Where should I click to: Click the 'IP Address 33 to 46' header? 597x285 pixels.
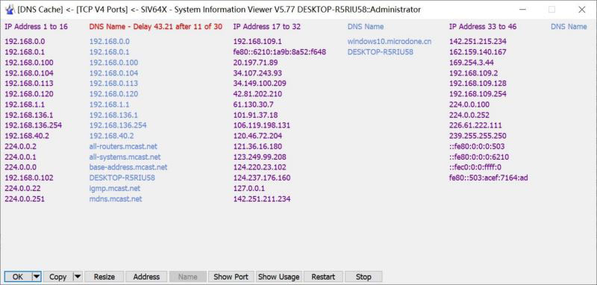point(483,27)
